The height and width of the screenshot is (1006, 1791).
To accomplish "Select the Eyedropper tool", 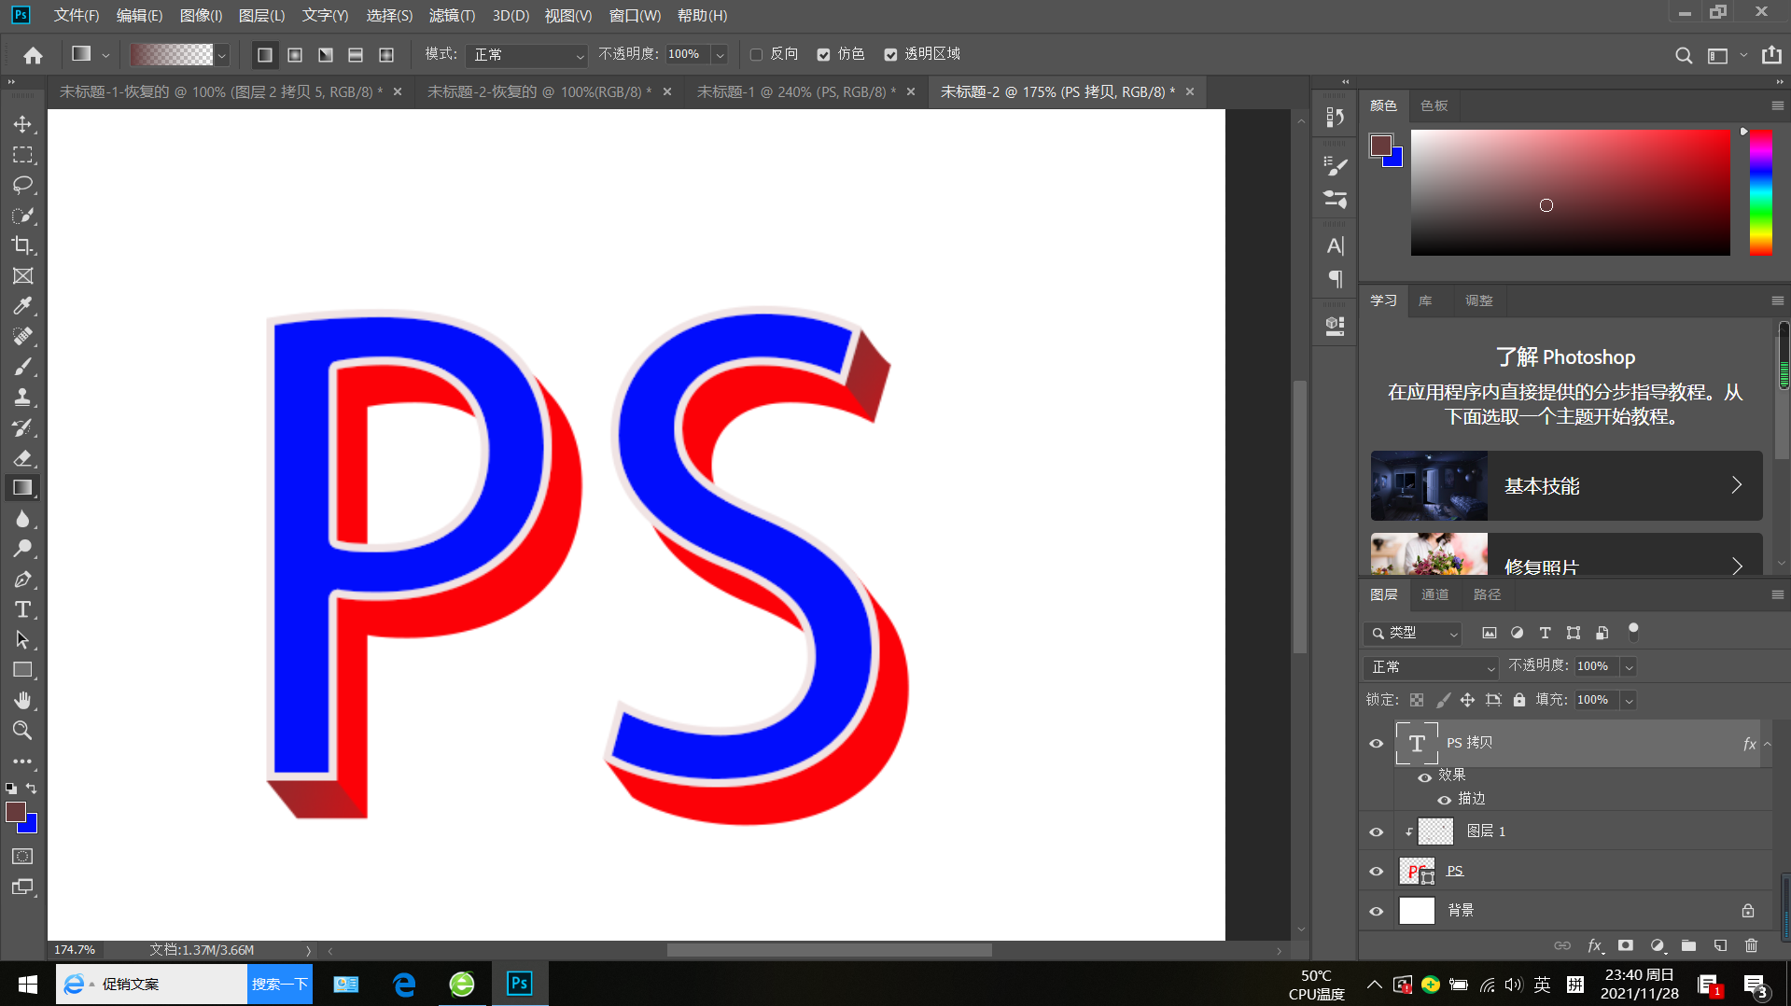I will 22,306.
